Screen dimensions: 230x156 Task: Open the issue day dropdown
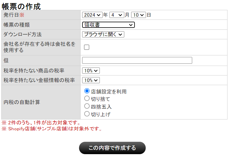coord(138,15)
